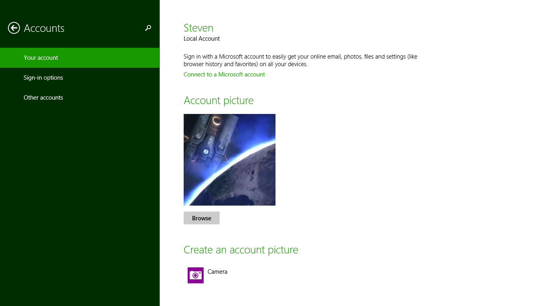The width and height of the screenshot is (543, 306).
Task: Click the 'Create an account picture' heading
Action: pyautogui.click(x=241, y=250)
